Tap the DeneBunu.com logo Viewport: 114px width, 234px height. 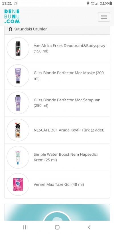[x=12, y=17]
